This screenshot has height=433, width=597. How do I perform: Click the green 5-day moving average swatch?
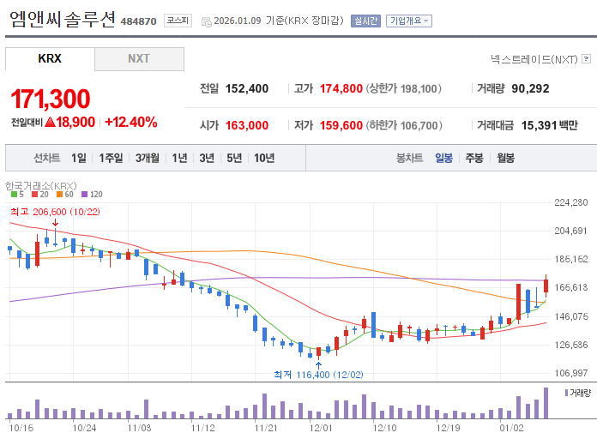(x=14, y=195)
